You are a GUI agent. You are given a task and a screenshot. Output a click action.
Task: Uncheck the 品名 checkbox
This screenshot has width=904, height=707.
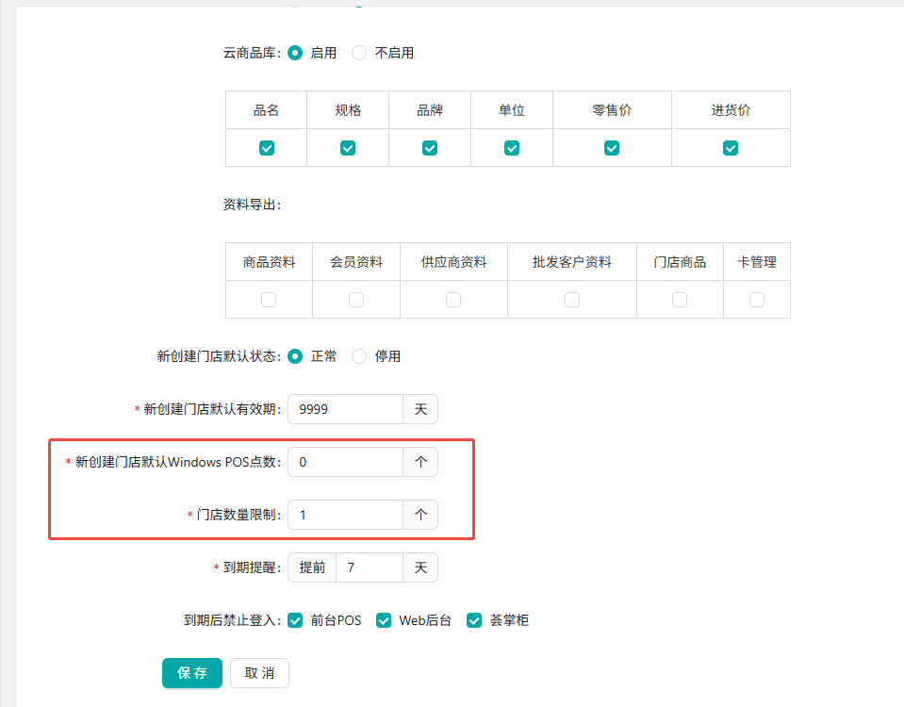[x=267, y=148]
